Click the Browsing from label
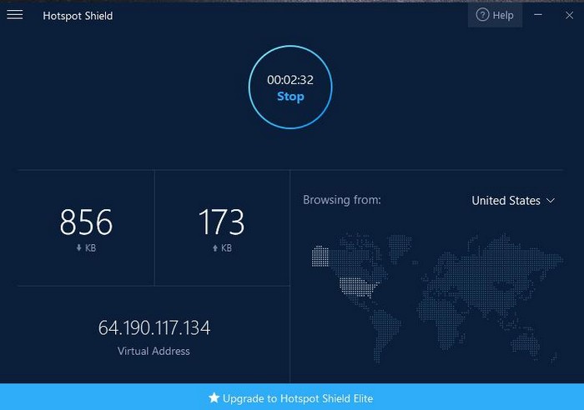 click(x=342, y=200)
